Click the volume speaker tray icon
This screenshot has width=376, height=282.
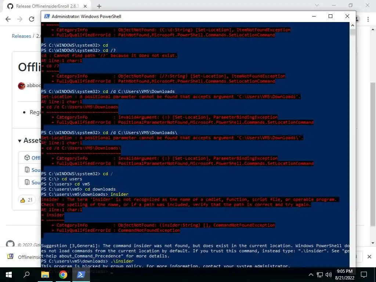pyautogui.click(x=329, y=275)
